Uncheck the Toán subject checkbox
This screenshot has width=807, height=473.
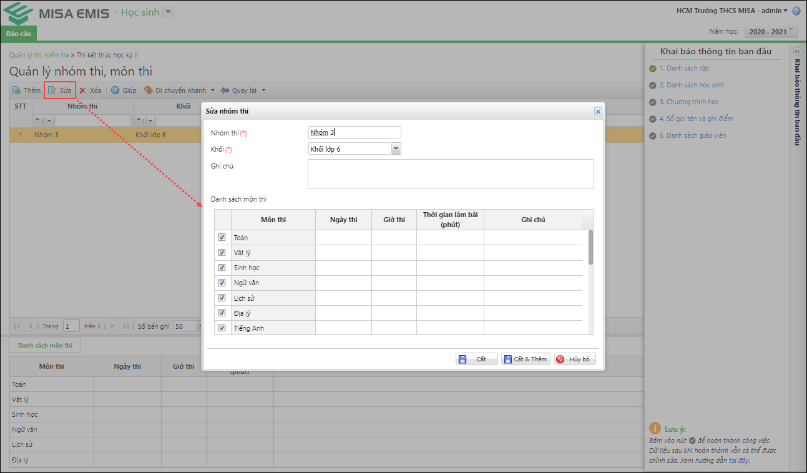222,237
